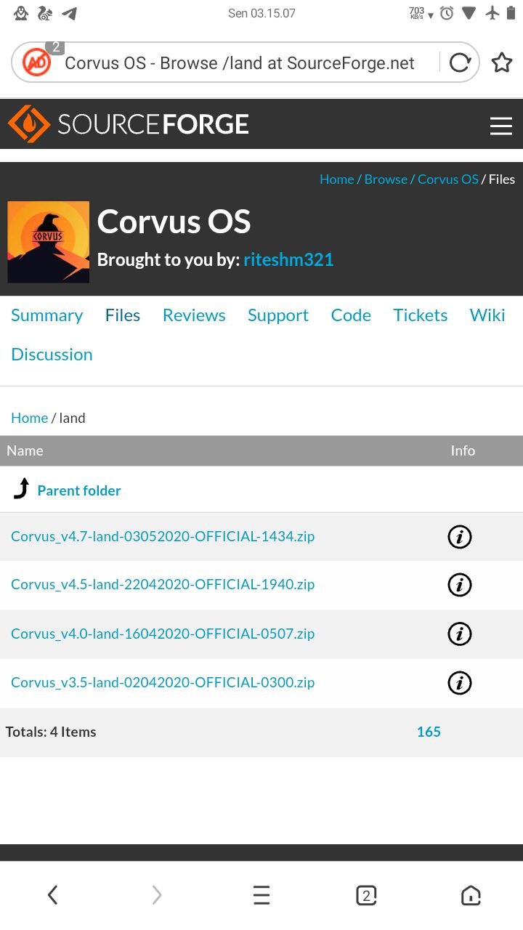The image size is (523, 930).
Task: Open the Code tab
Action: [x=351, y=315]
